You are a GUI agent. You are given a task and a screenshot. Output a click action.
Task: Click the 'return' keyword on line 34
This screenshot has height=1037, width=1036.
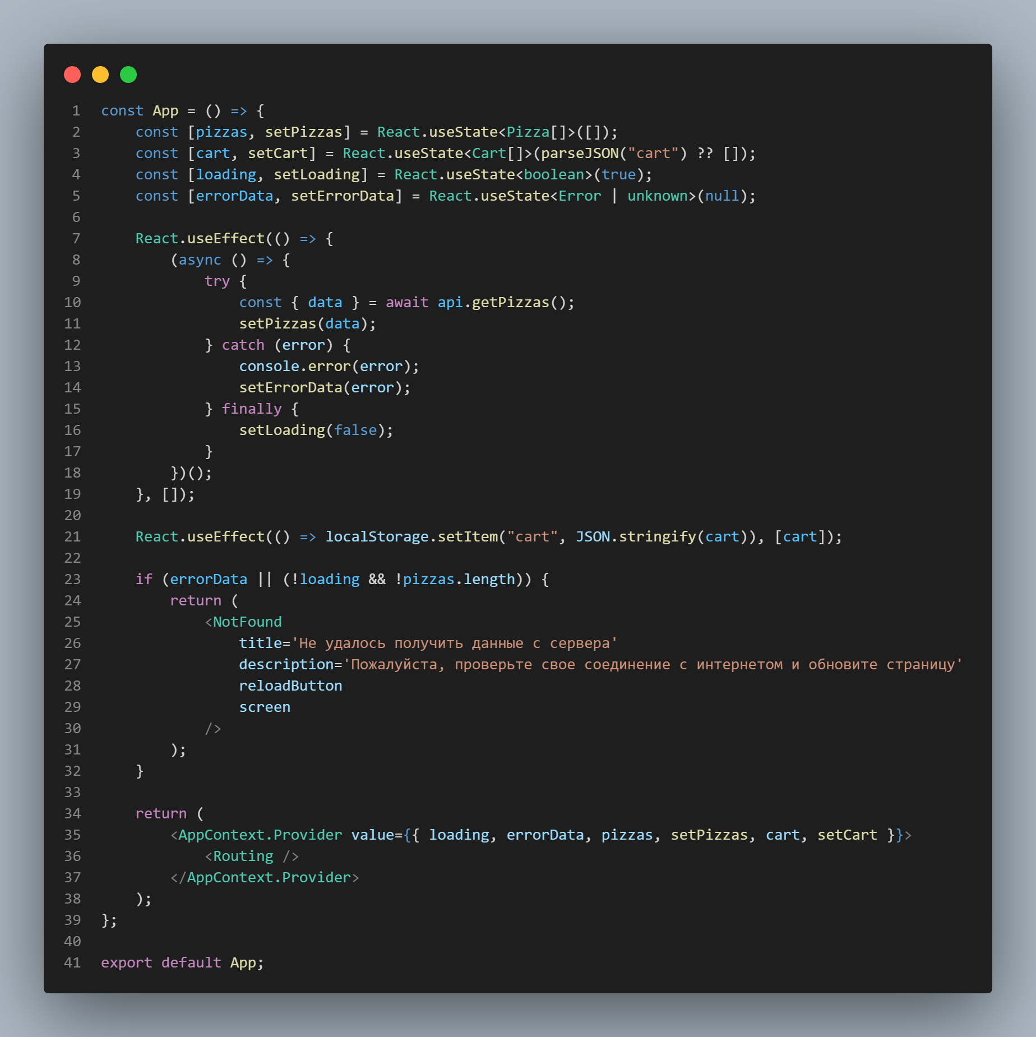pos(161,814)
